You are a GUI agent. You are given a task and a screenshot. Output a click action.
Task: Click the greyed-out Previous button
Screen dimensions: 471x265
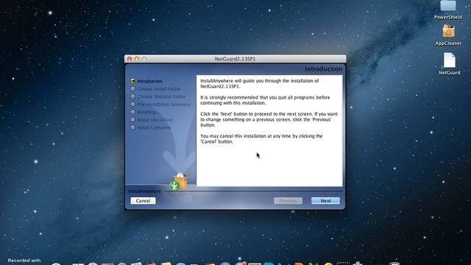coord(288,201)
